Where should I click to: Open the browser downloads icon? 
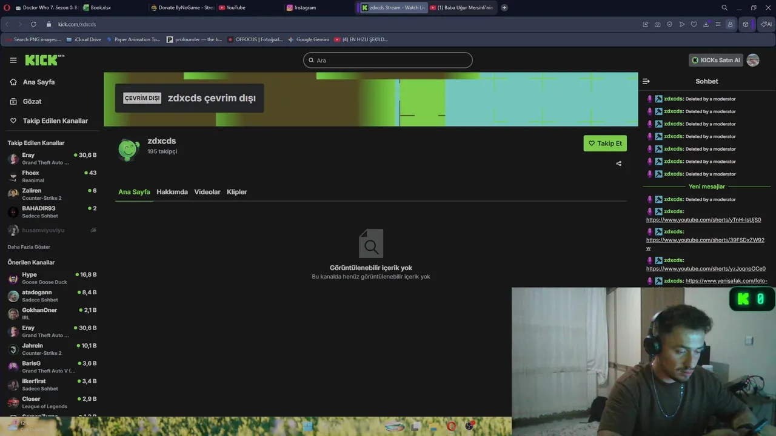pos(706,24)
